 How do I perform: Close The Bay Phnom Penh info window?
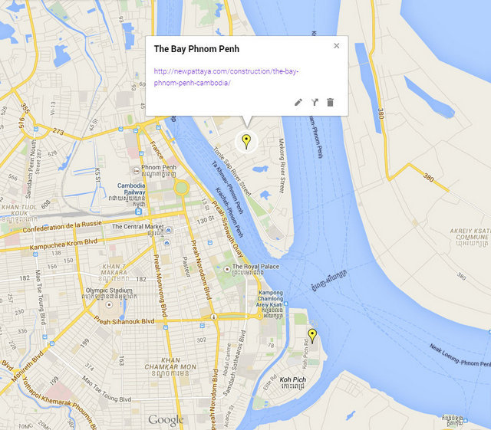pos(337,46)
